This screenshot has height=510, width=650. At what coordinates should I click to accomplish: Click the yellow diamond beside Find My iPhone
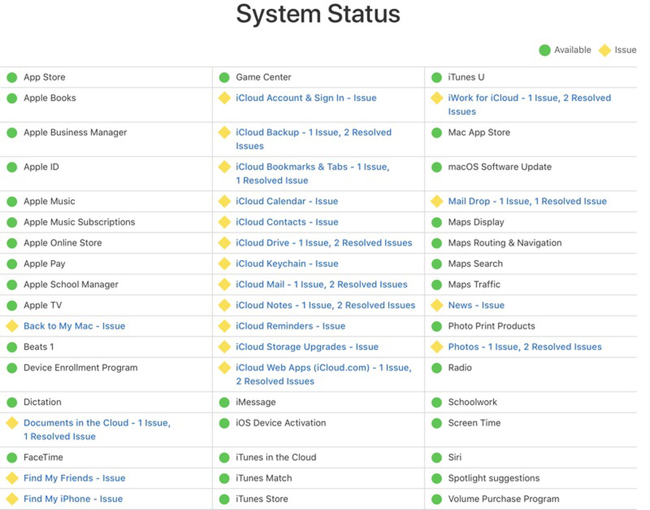tap(12, 499)
